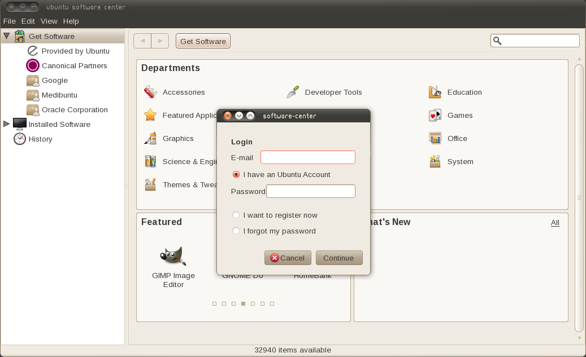Screen dimensions: 586x357
Task: Click the scrollbar up arrow
Action: point(580,59)
